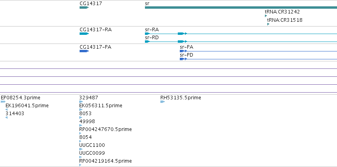Click the 314403 insertion marker

pyautogui.click(x=6, y=118)
